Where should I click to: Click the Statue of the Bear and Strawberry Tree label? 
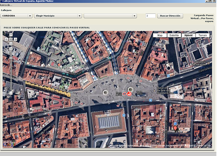coord(165,91)
